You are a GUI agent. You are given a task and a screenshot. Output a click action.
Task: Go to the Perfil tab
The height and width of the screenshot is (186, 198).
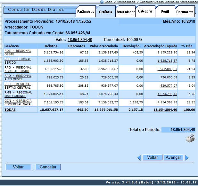165,12
